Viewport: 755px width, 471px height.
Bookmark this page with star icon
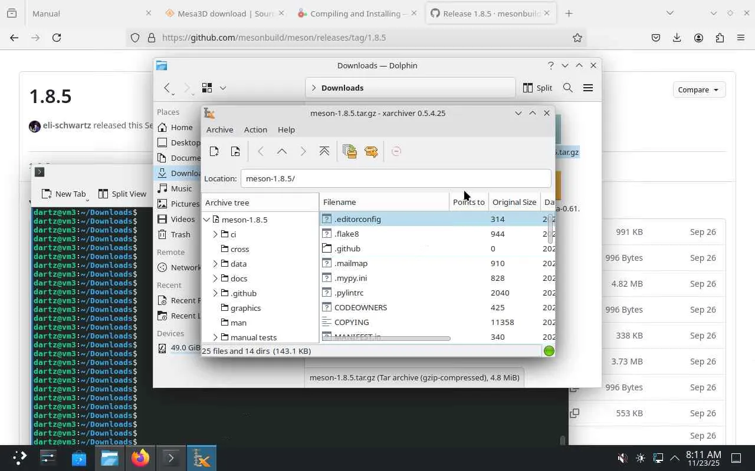tap(577, 38)
